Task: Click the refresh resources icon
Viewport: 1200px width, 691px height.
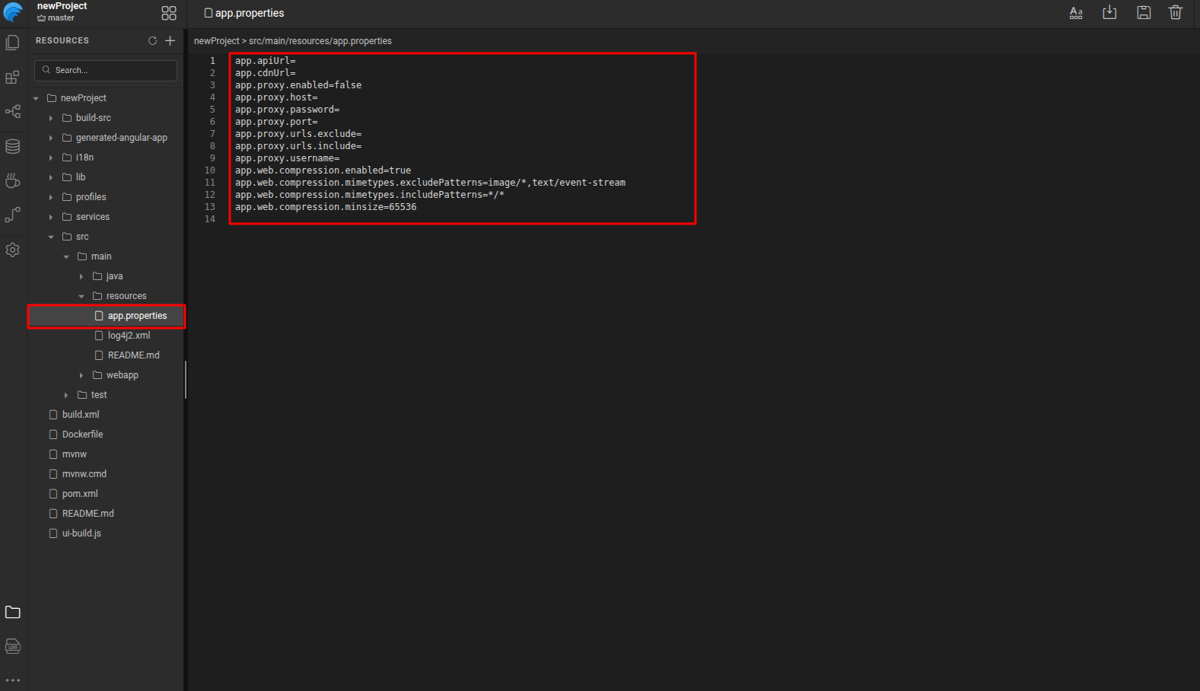Action: [x=152, y=40]
